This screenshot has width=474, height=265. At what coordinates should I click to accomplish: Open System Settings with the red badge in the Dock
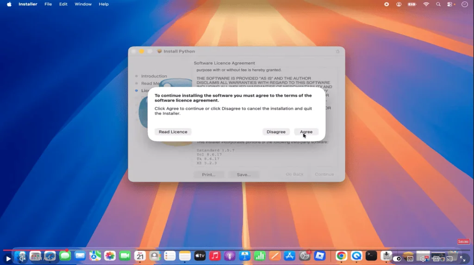pyautogui.click(x=305, y=256)
